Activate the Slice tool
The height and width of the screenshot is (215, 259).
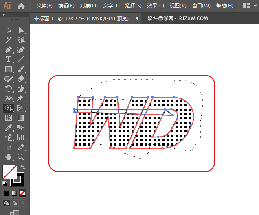click(x=21, y=147)
